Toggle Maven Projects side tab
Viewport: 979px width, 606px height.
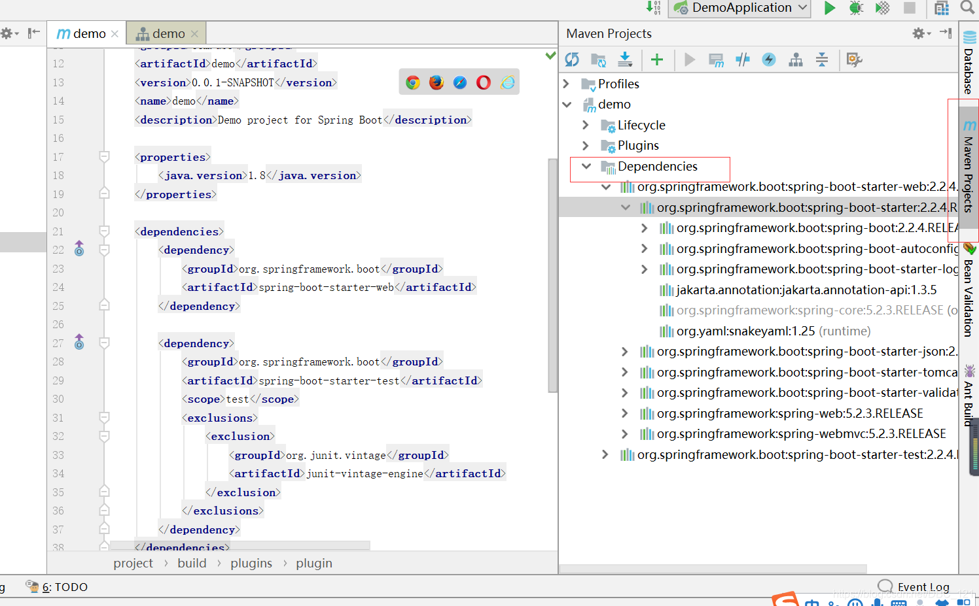969,167
